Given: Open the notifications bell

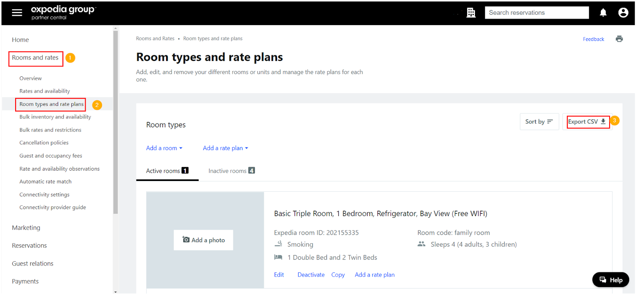Looking at the screenshot, I should 603,13.
